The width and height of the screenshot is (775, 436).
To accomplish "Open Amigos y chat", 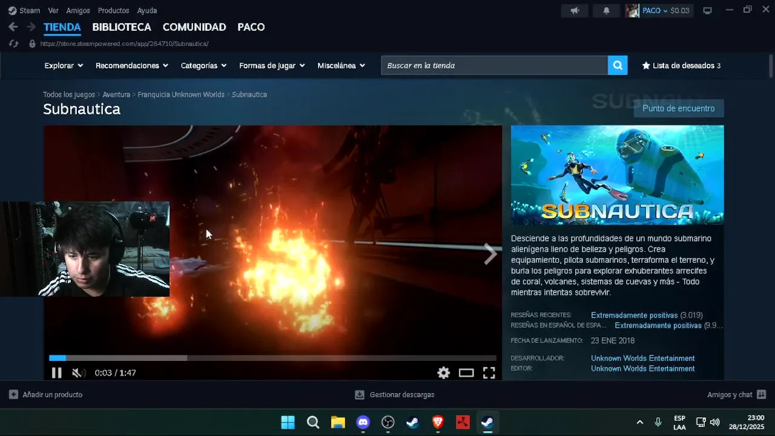I will coord(737,395).
